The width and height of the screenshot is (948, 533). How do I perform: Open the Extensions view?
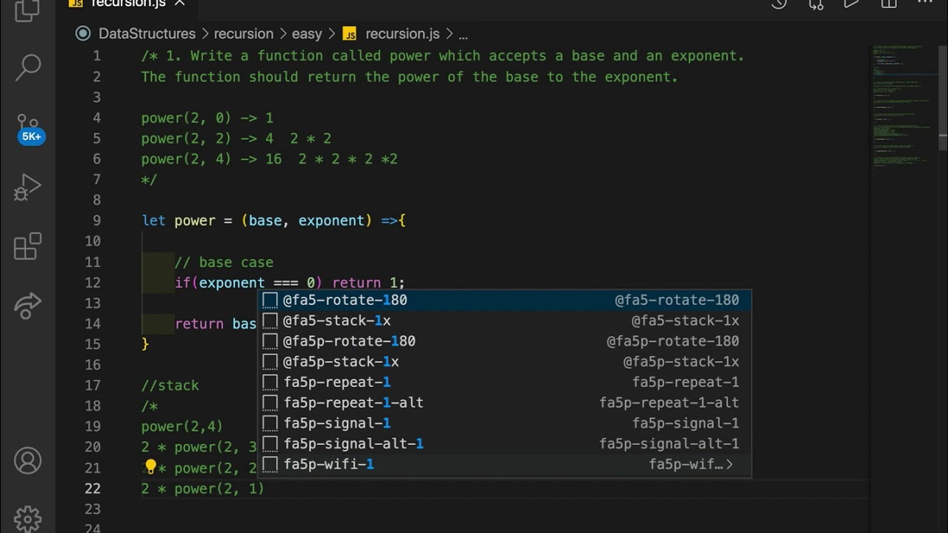tap(27, 246)
